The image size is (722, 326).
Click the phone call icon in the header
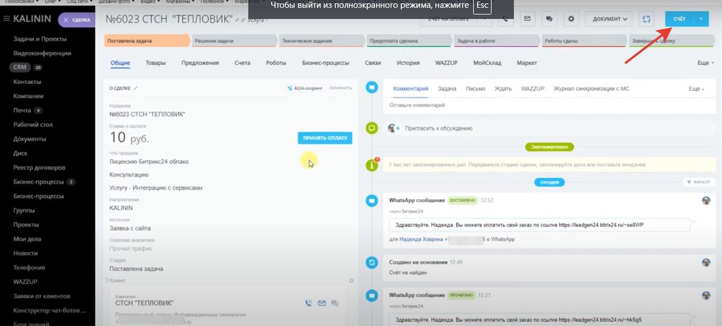[x=505, y=19]
